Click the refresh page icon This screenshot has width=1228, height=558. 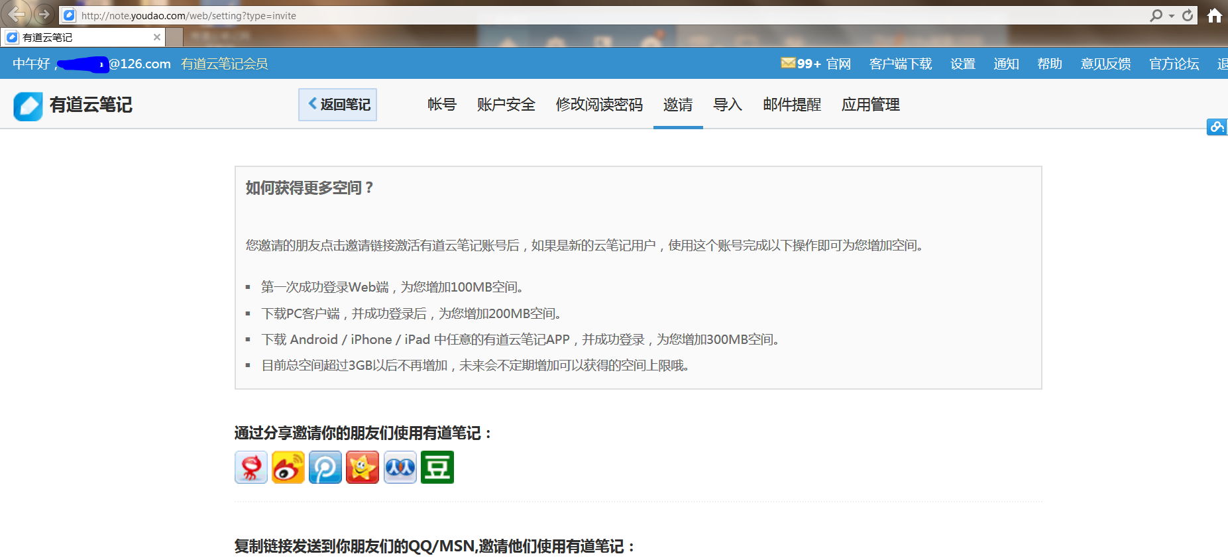pyautogui.click(x=1188, y=15)
